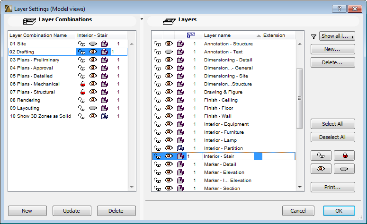Select 08 Rendering layer combination
Viewport: 367px width, 224px height.
point(25,100)
